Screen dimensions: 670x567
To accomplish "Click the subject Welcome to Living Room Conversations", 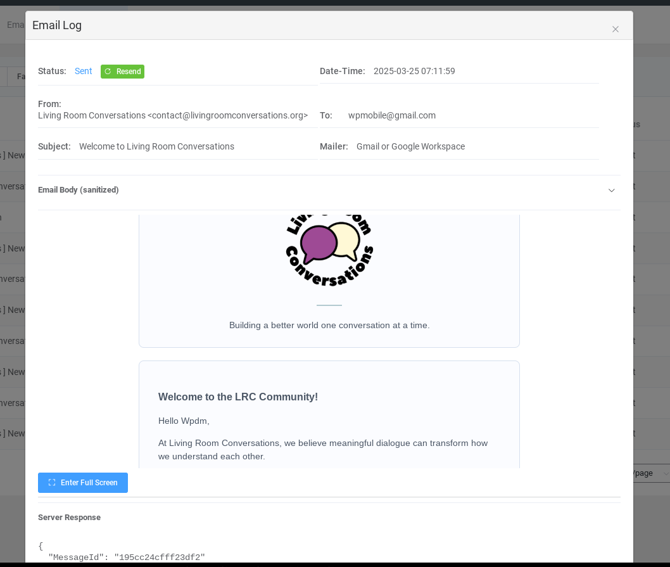I will pyautogui.click(x=156, y=146).
